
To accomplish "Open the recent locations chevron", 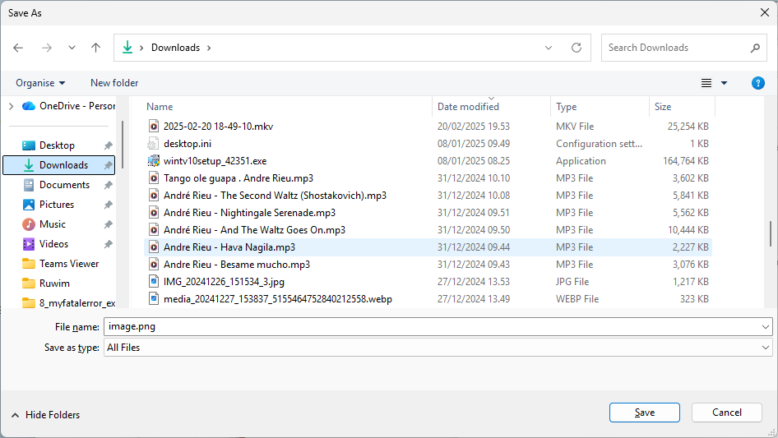I will pos(72,48).
